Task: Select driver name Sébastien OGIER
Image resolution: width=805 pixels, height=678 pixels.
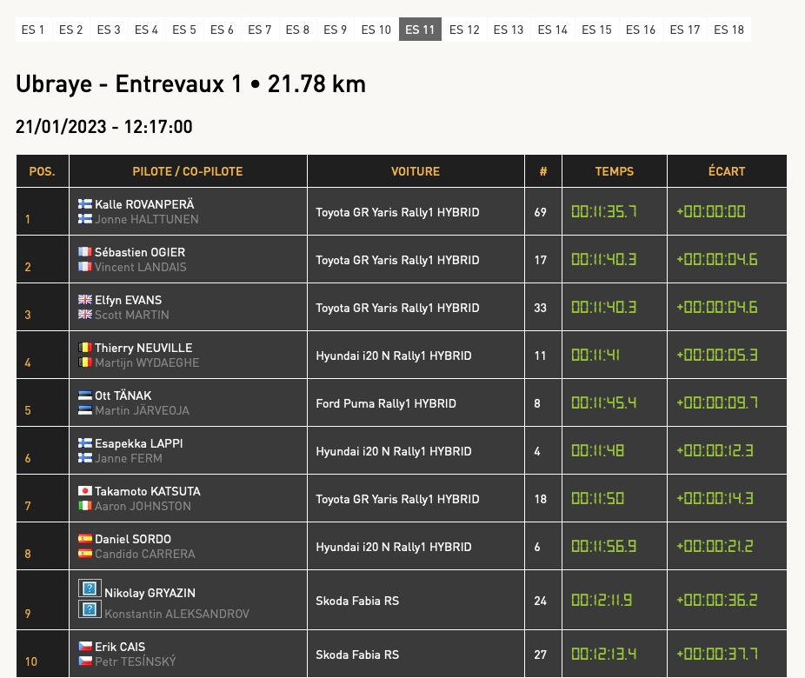Action: pos(140,252)
